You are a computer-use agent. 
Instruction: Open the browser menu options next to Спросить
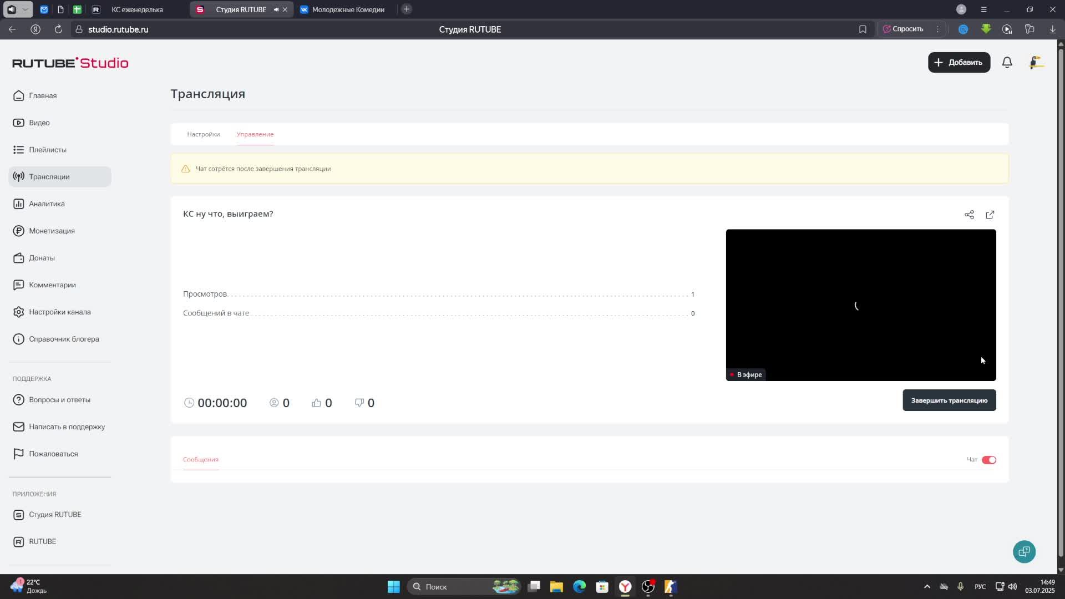pos(938,29)
